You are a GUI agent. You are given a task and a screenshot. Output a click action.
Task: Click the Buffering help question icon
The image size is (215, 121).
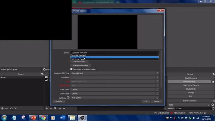click(68, 97)
